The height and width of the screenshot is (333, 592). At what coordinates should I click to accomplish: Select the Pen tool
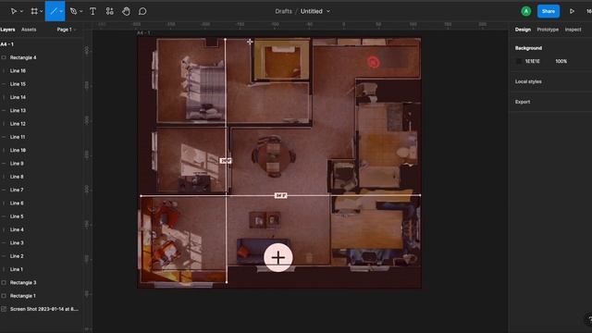(x=73, y=11)
